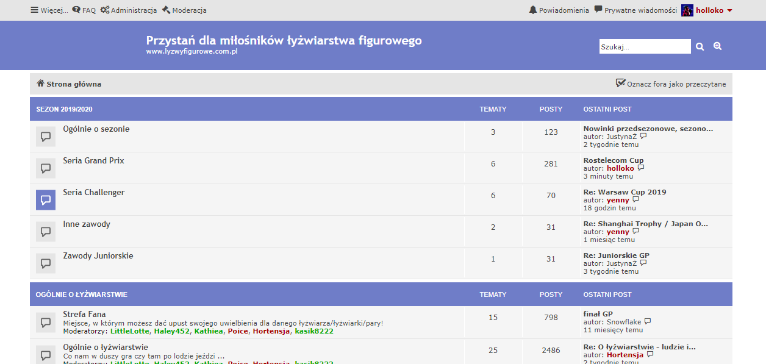The width and height of the screenshot is (766, 364).
Task: Open Powiadomienia notifications
Action: (559, 10)
